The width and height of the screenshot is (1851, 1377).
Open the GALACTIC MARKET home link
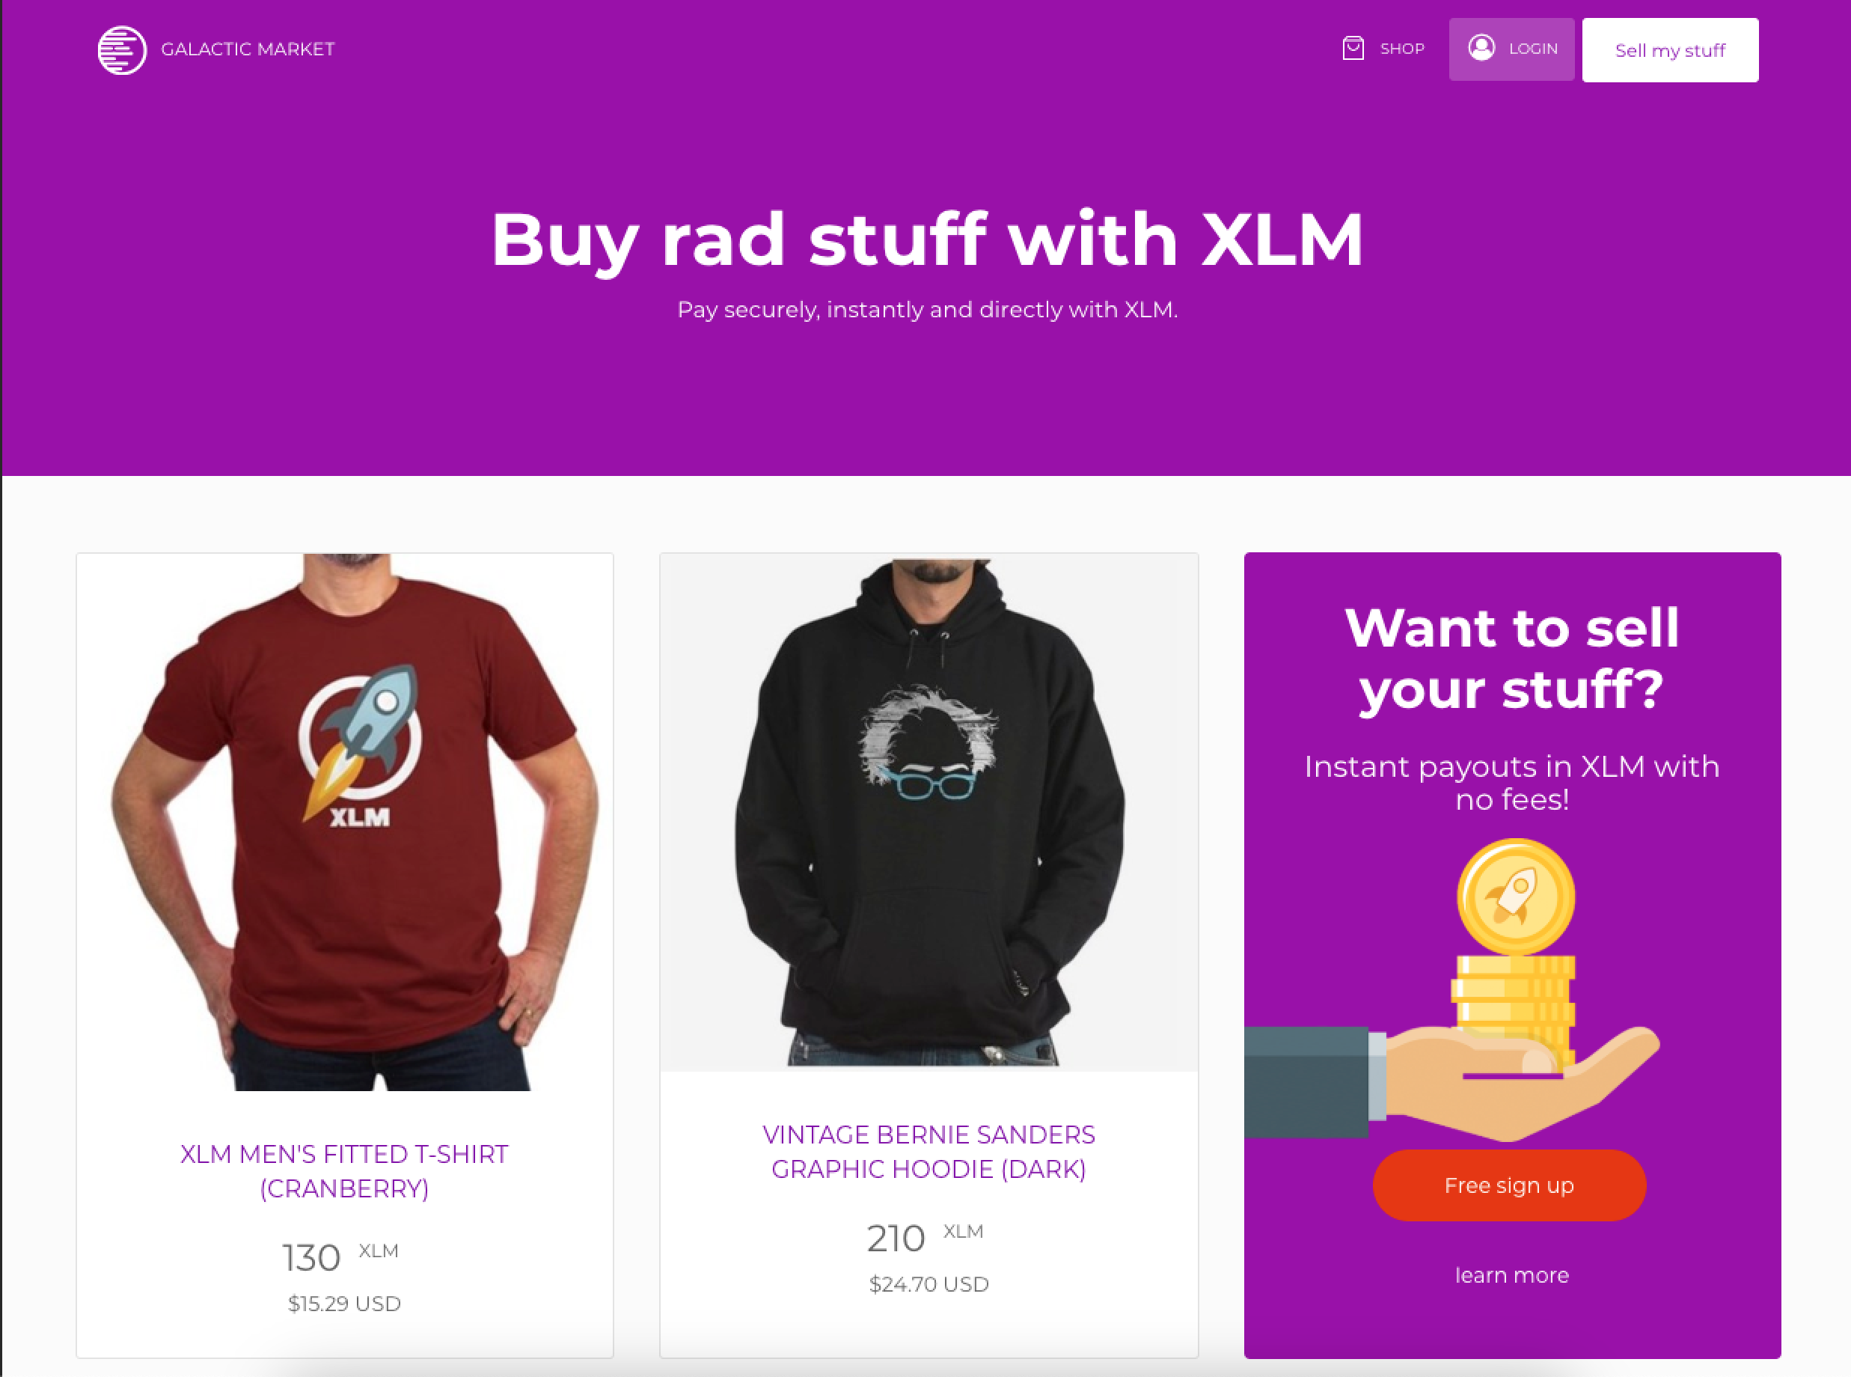248,49
